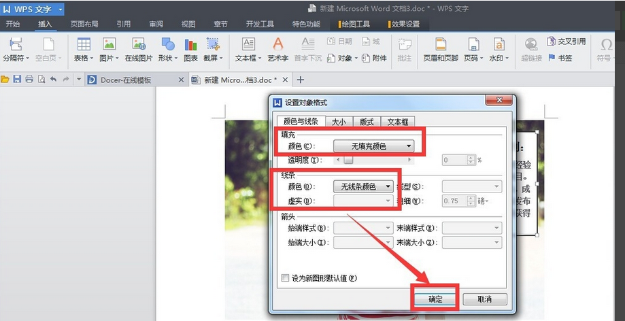Click the transparency slider right arrow
This screenshot has width=625, height=321.
(x=409, y=160)
